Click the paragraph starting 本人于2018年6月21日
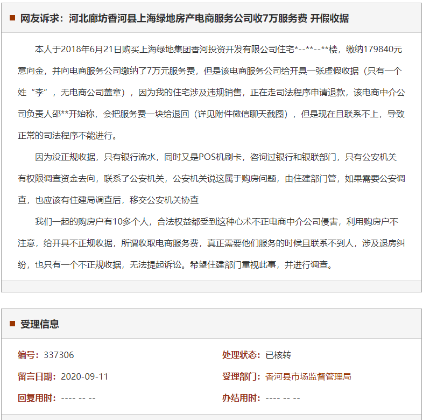Screen dimensions: 423x420 (211, 92)
